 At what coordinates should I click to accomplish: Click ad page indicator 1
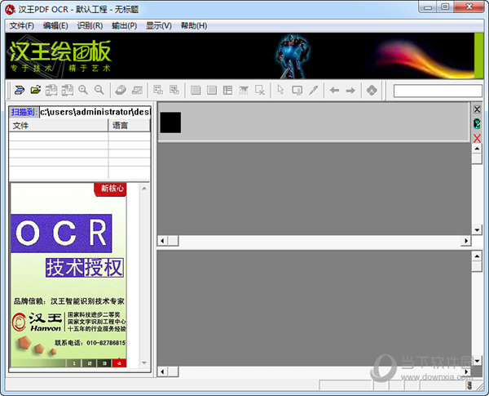[74, 363]
